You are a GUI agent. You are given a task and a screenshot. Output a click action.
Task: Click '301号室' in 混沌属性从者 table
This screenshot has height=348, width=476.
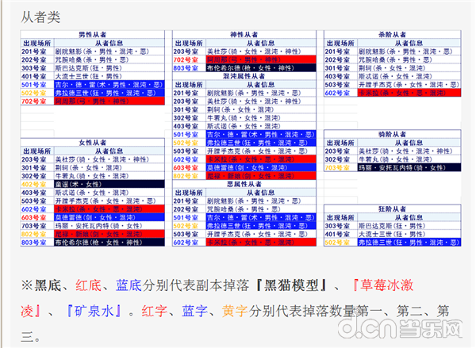coord(186,109)
